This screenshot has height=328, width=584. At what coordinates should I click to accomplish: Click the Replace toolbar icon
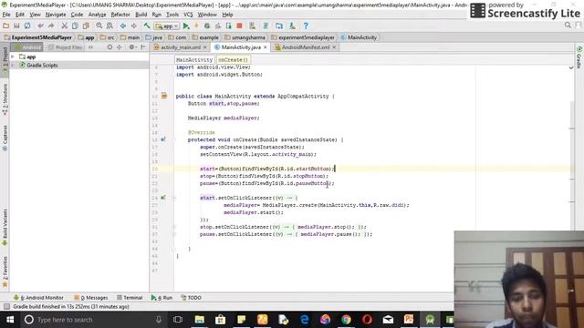coord(109,26)
